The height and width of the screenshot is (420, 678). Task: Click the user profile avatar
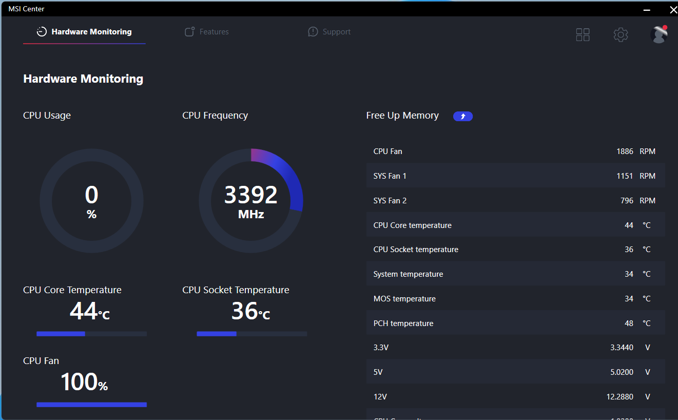[x=658, y=34]
